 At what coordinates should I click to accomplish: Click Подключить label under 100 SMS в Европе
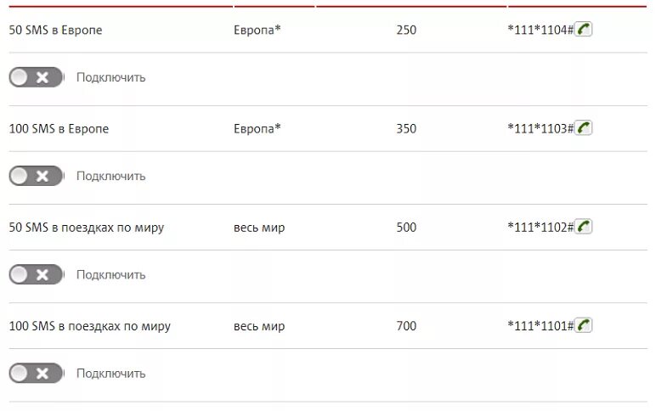coord(111,176)
